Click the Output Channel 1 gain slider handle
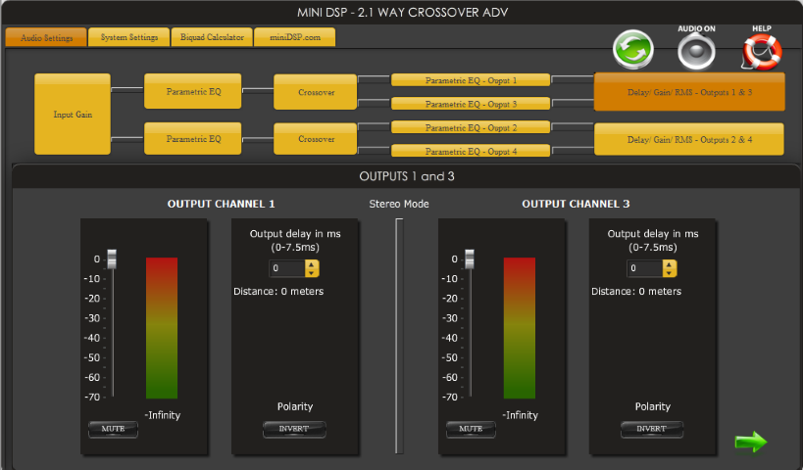The height and width of the screenshot is (470, 803). [x=112, y=258]
